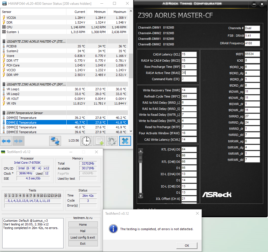Click the DRAM Frequency field

click(x=252, y=43)
